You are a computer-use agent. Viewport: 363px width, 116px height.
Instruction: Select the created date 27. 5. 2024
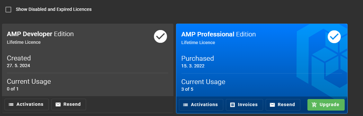coord(19,66)
